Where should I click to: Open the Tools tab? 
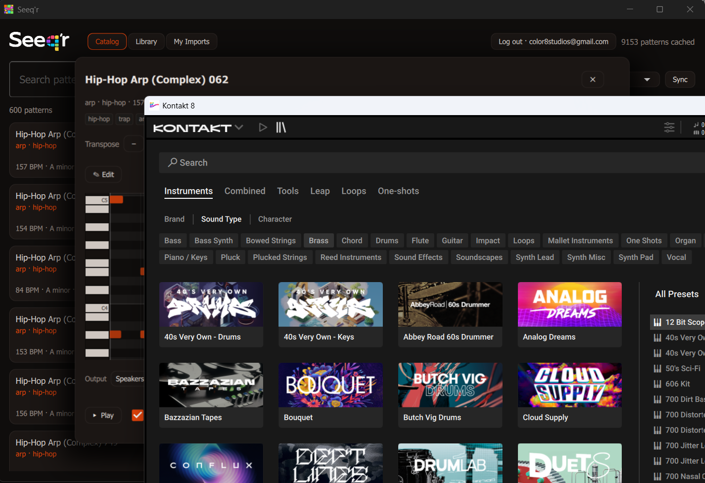coord(288,191)
